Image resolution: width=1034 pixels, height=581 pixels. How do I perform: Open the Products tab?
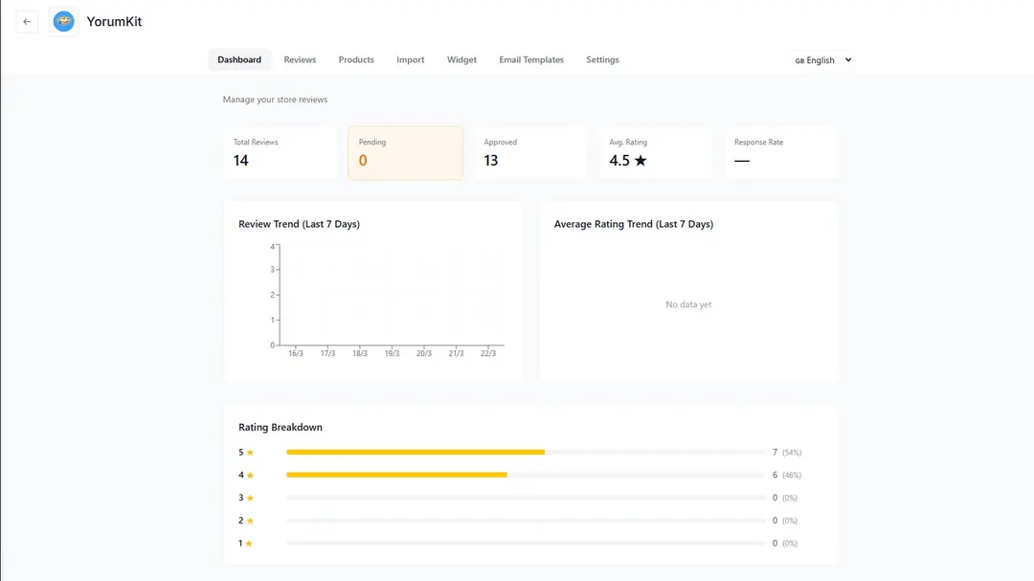(356, 59)
